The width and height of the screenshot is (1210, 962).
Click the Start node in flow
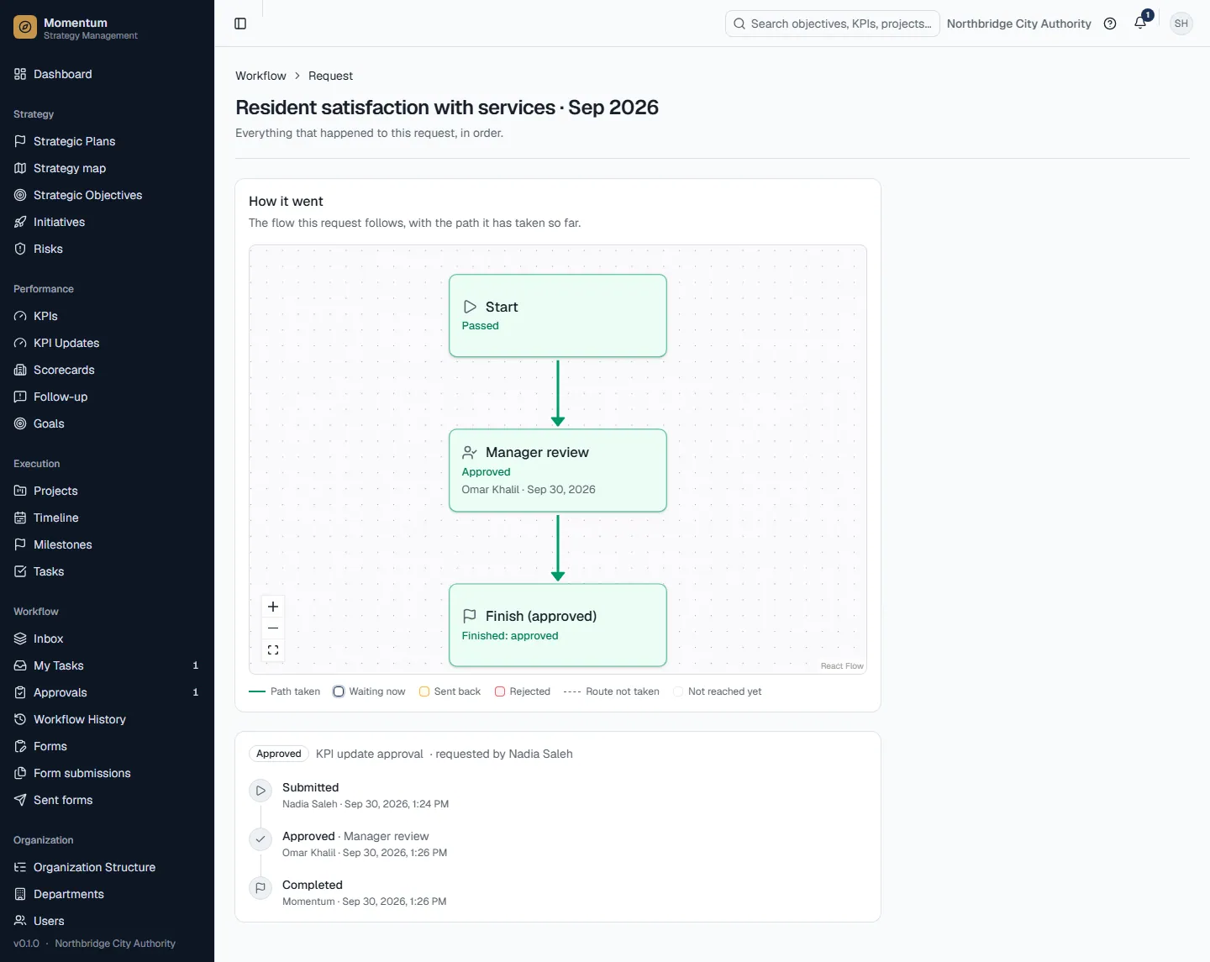pos(558,316)
